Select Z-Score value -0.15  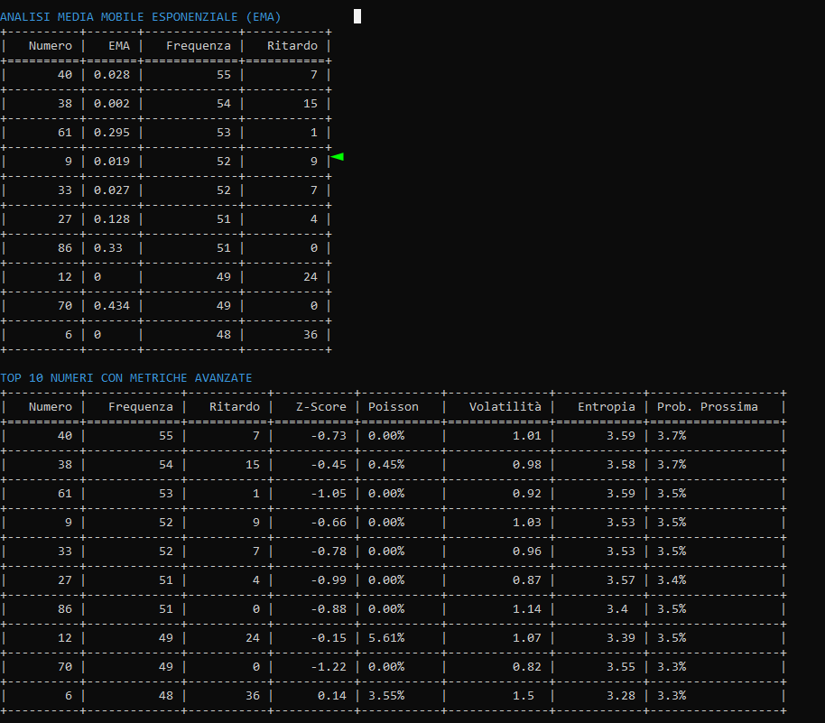tap(329, 638)
